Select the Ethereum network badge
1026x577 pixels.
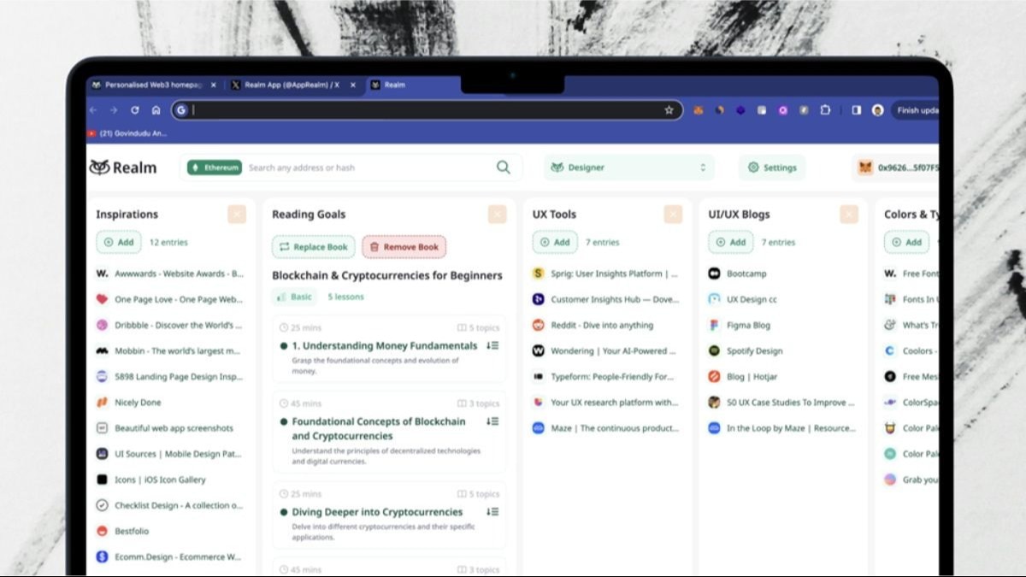[x=215, y=168]
